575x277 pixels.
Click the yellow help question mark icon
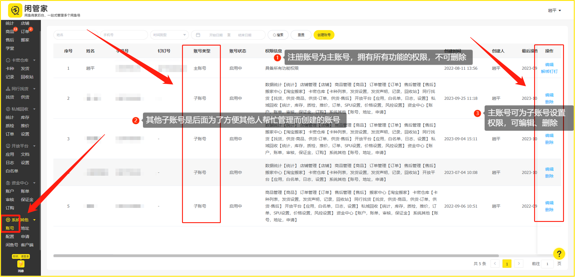pyautogui.click(x=559, y=254)
